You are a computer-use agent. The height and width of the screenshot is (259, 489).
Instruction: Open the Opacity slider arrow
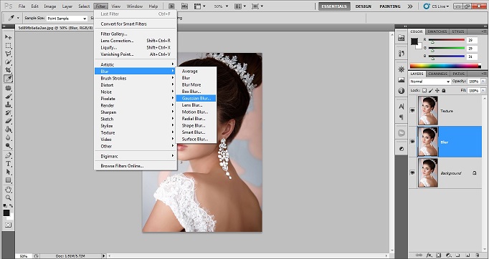tap(483, 82)
